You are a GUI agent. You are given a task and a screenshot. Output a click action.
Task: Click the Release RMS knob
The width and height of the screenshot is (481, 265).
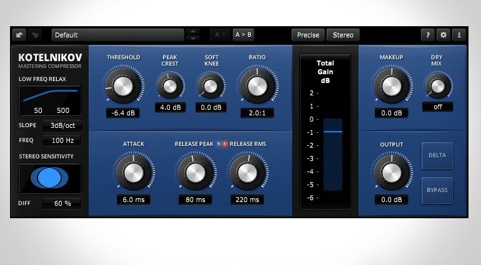coord(247,173)
